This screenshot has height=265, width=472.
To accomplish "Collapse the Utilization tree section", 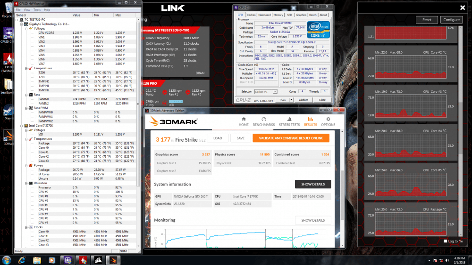I will point(26,183).
